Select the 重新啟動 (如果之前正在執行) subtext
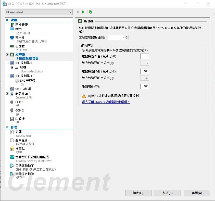 (x=36, y=169)
